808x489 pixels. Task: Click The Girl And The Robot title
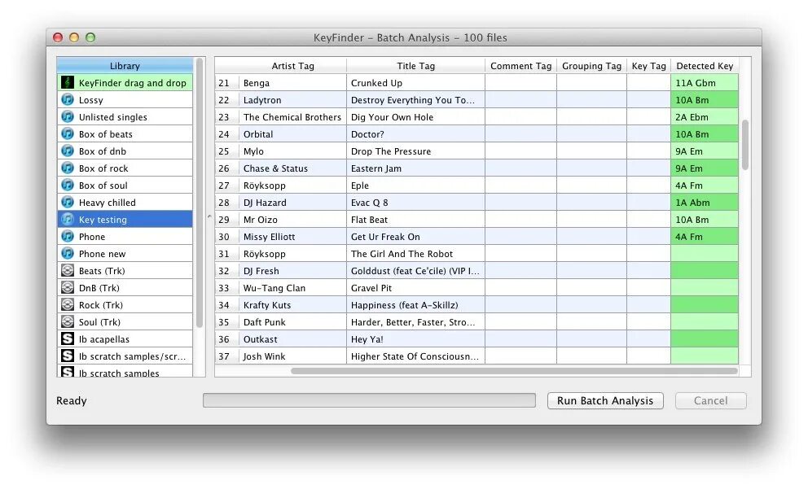[x=402, y=254]
